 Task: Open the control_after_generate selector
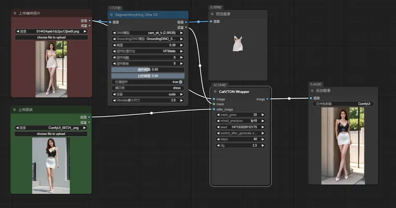[x=241, y=133]
